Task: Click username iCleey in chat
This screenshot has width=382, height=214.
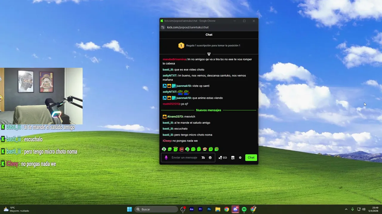Action: (x=167, y=141)
